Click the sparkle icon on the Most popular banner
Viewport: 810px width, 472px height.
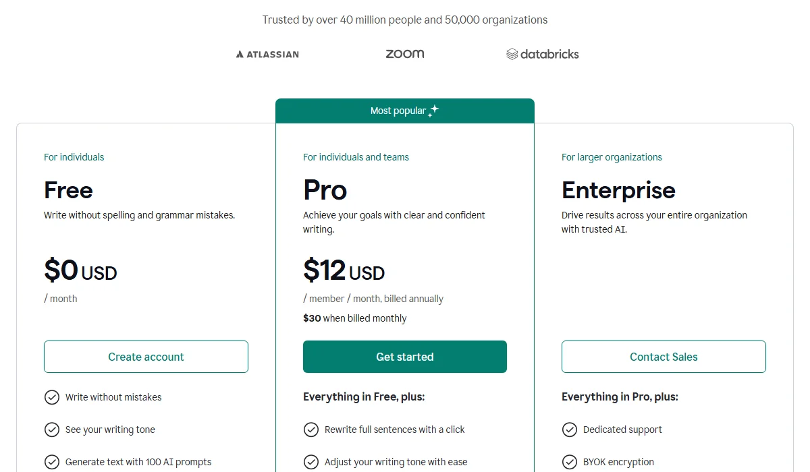point(434,110)
